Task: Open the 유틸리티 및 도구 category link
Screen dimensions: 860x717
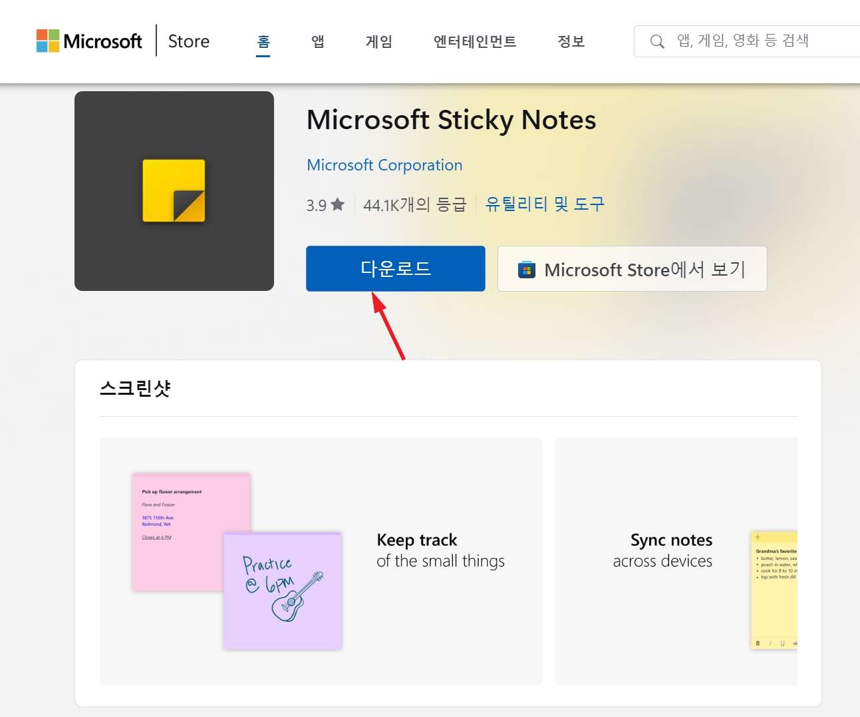Action: pos(545,204)
